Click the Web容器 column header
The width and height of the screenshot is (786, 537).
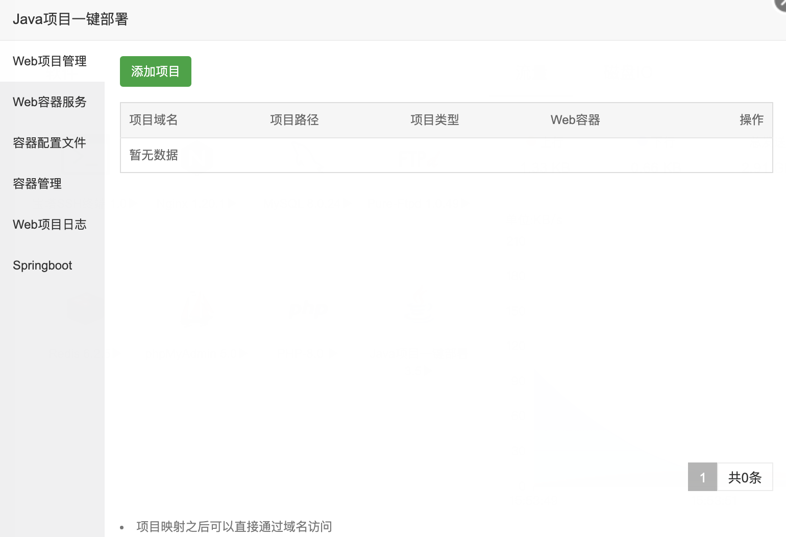click(575, 120)
